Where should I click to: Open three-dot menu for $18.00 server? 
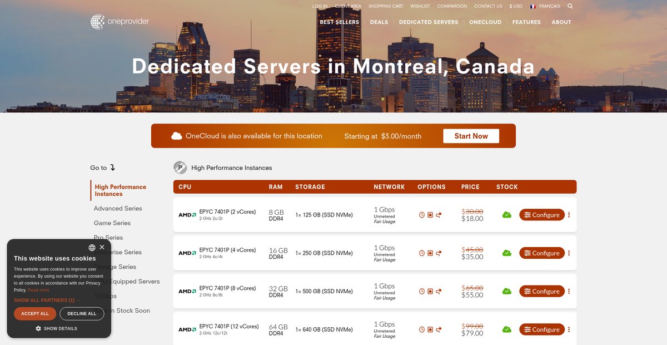tap(569, 215)
